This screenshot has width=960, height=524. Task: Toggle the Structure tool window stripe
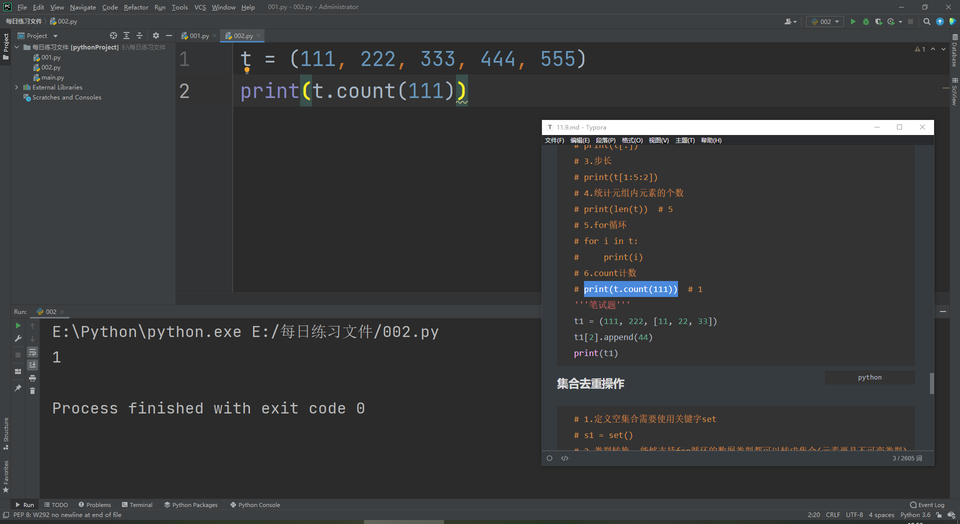[x=5, y=433]
